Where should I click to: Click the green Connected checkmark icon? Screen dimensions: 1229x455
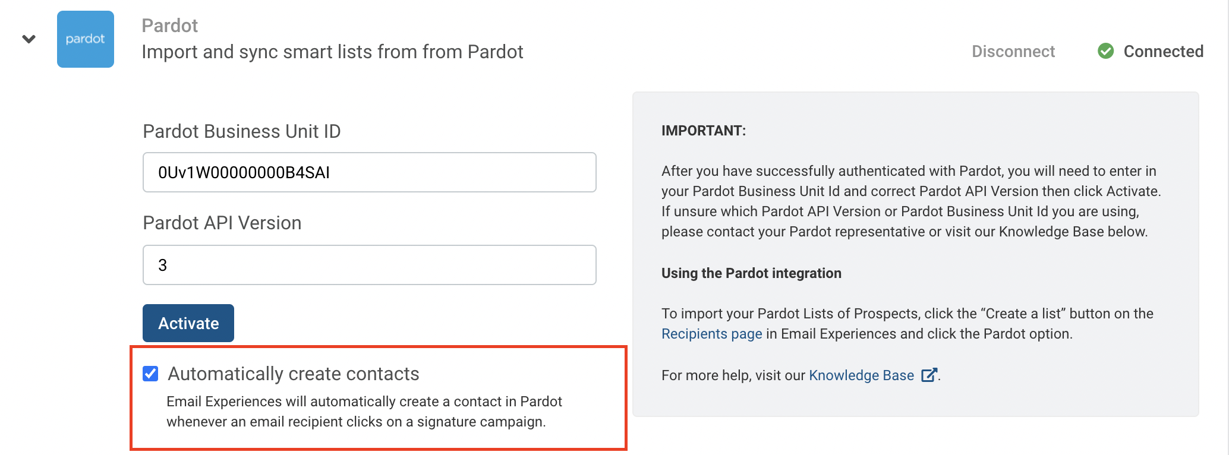pos(1105,51)
